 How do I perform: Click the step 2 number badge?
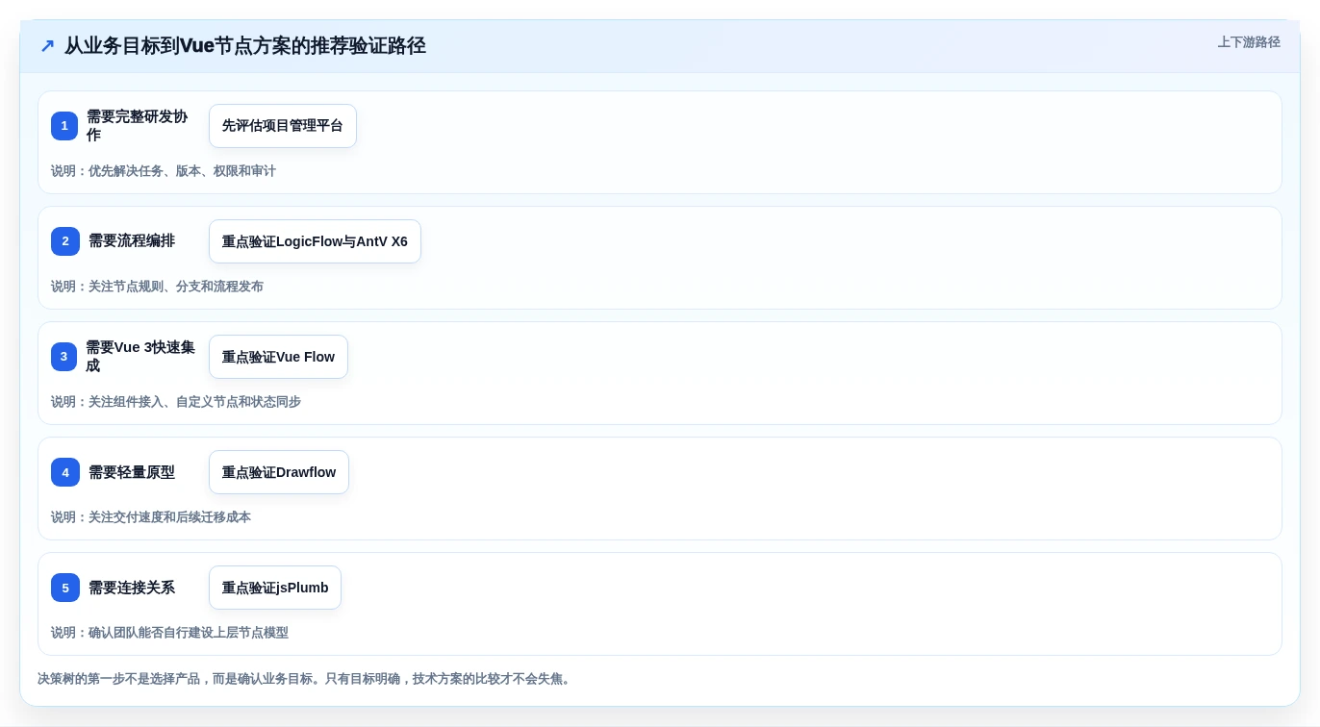[x=65, y=241]
